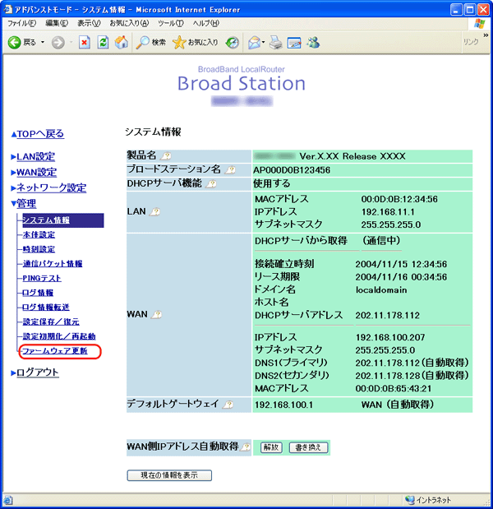Click help icon beside WAN row label

[x=157, y=314]
